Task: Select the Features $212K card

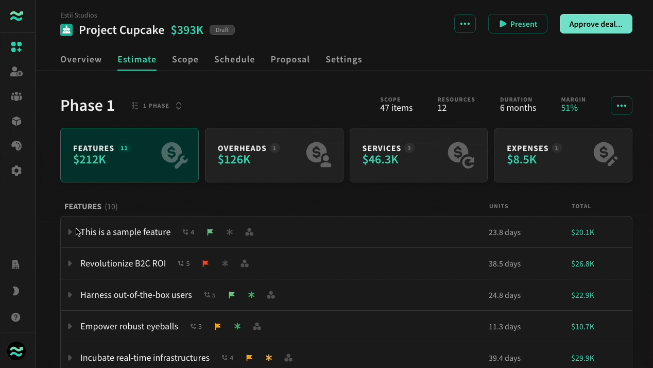Action: point(129,155)
